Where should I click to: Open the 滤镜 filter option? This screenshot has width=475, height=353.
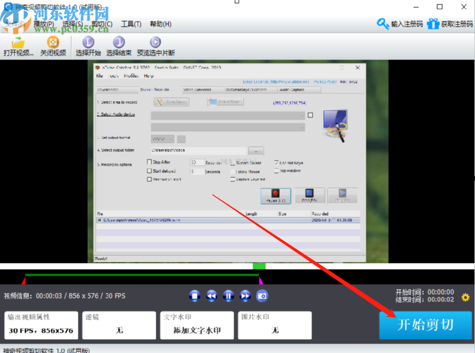click(x=119, y=325)
